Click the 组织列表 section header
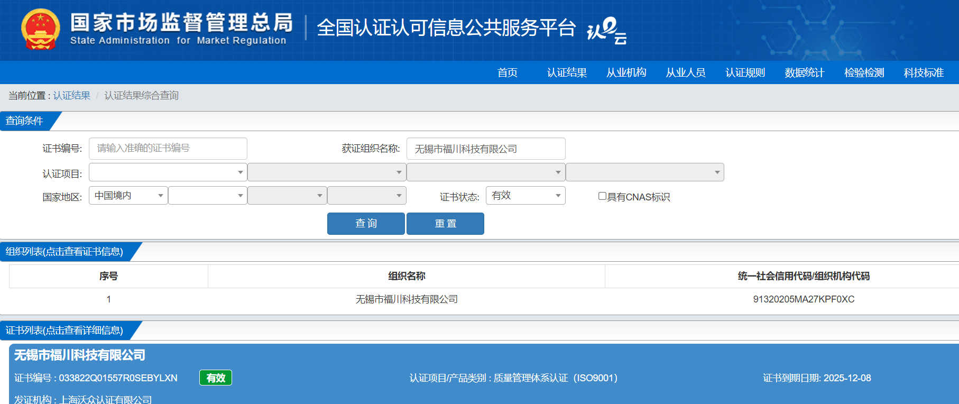The image size is (959, 404). (x=64, y=252)
